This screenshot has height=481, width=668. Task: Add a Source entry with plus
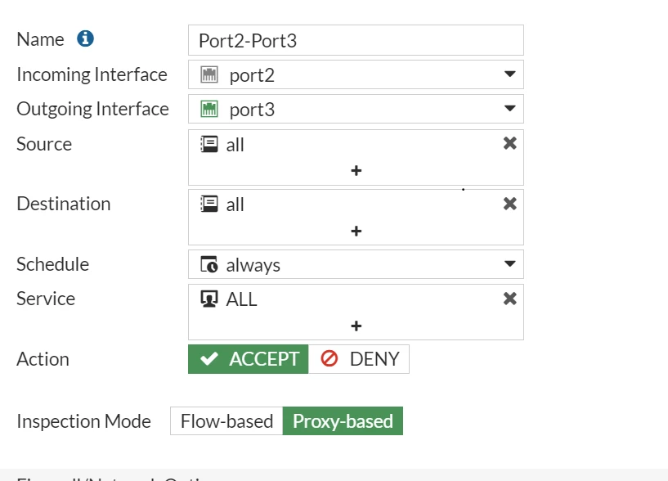point(356,171)
